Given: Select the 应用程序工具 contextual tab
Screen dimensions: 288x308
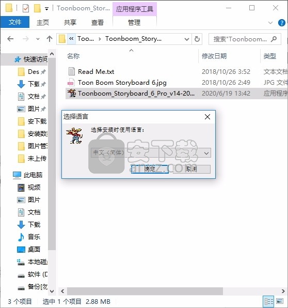Looking at the screenshot, I should [134, 9].
